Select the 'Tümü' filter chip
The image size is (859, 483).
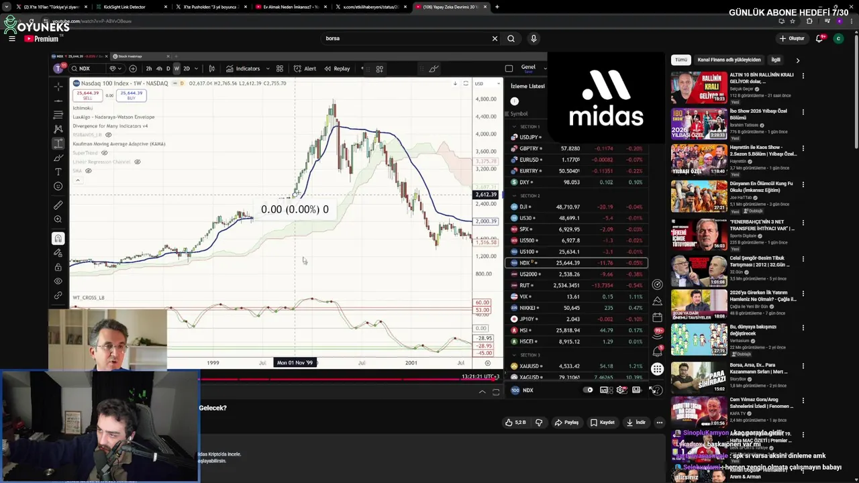coord(681,60)
